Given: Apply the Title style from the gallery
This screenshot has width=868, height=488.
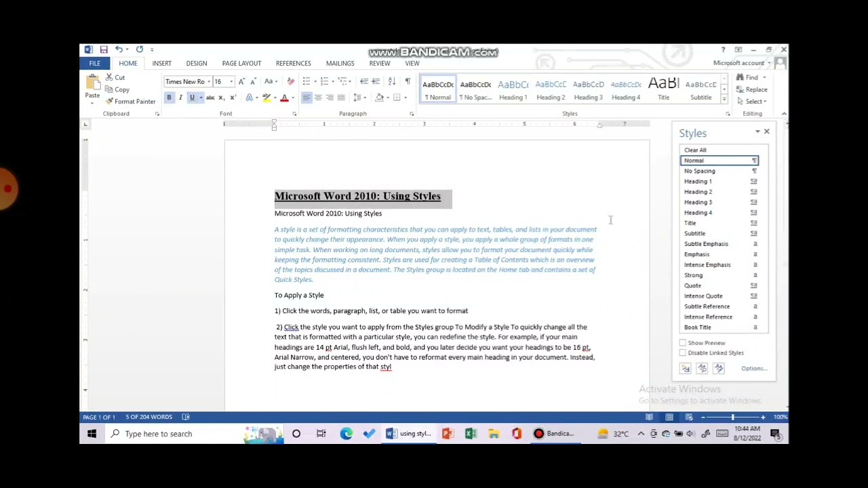Looking at the screenshot, I should (x=663, y=89).
